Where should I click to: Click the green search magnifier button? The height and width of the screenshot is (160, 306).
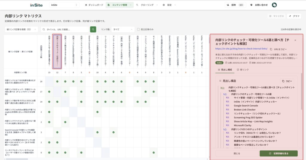(93, 30)
